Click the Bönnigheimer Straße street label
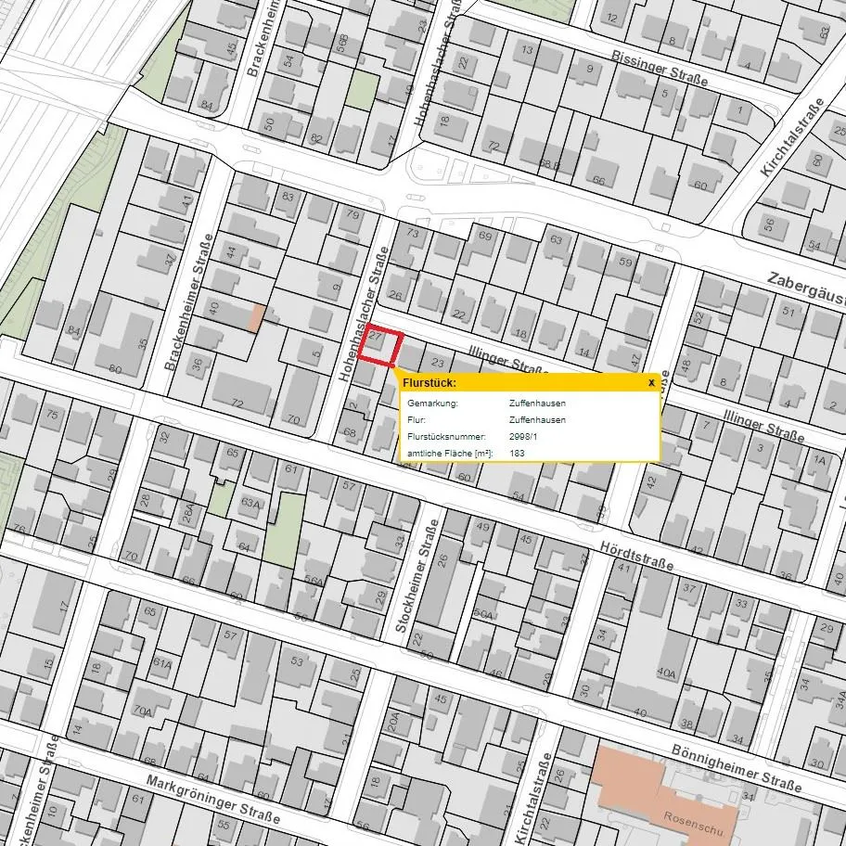This screenshot has width=846, height=846. [x=737, y=766]
